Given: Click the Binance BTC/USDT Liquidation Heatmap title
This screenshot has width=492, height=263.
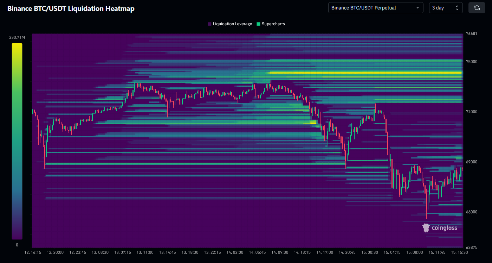Looking at the screenshot, I should (x=71, y=8).
